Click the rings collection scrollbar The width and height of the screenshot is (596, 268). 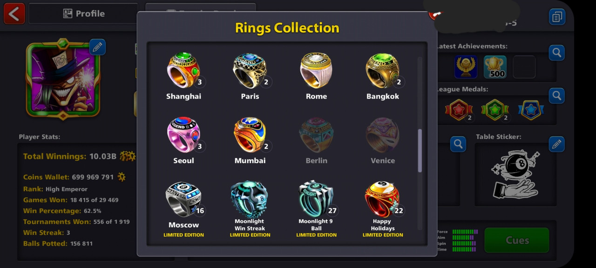coord(420,151)
